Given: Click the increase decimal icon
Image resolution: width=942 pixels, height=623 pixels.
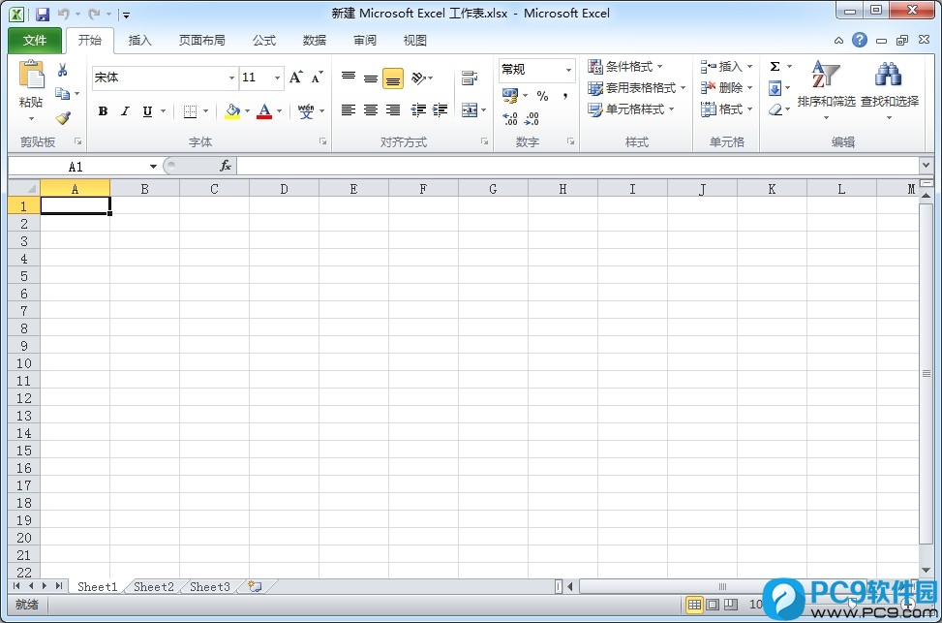Looking at the screenshot, I should pos(510,118).
